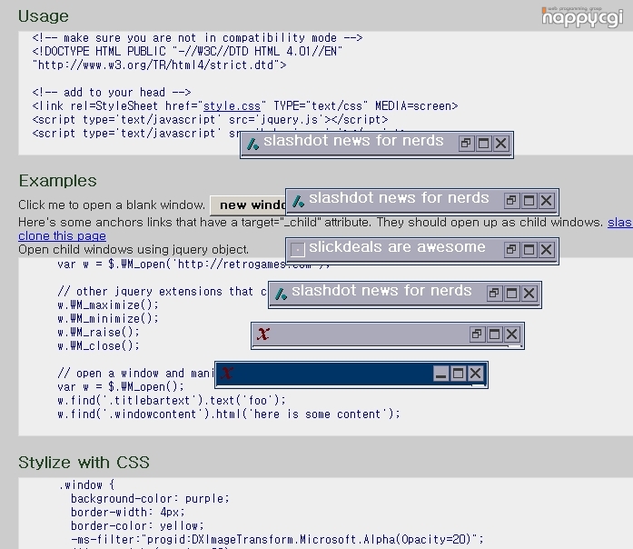The height and width of the screenshot is (549, 633).
Task: Click the -ms-filter Alpha Opacity CSS line
Action: pos(277,540)
